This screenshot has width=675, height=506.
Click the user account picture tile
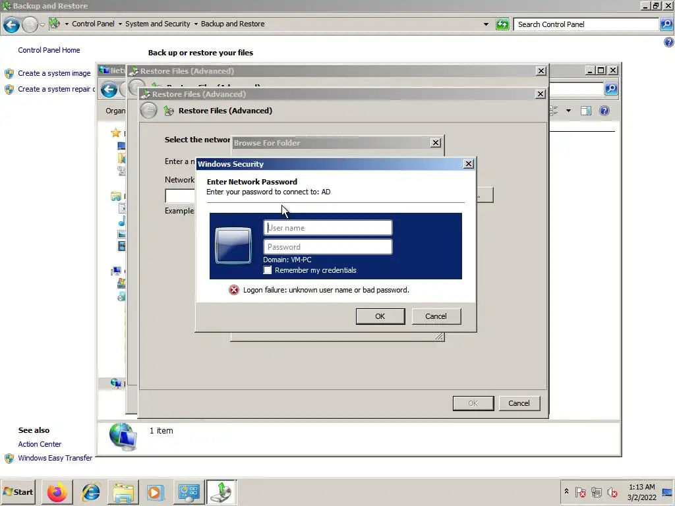233,245
